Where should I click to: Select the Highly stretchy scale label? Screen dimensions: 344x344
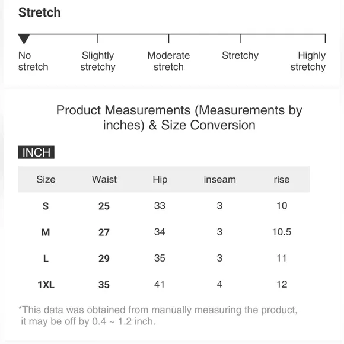point(308,61)
